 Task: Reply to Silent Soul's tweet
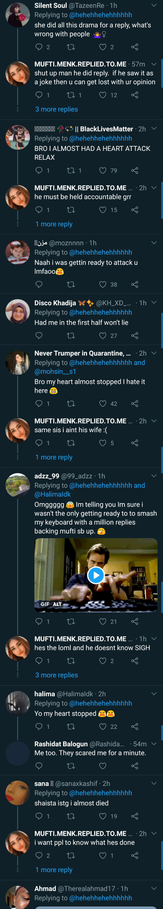(39, 47)
